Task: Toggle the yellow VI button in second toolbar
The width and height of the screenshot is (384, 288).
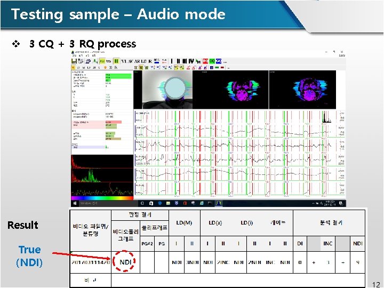Action: pos(73,68)
